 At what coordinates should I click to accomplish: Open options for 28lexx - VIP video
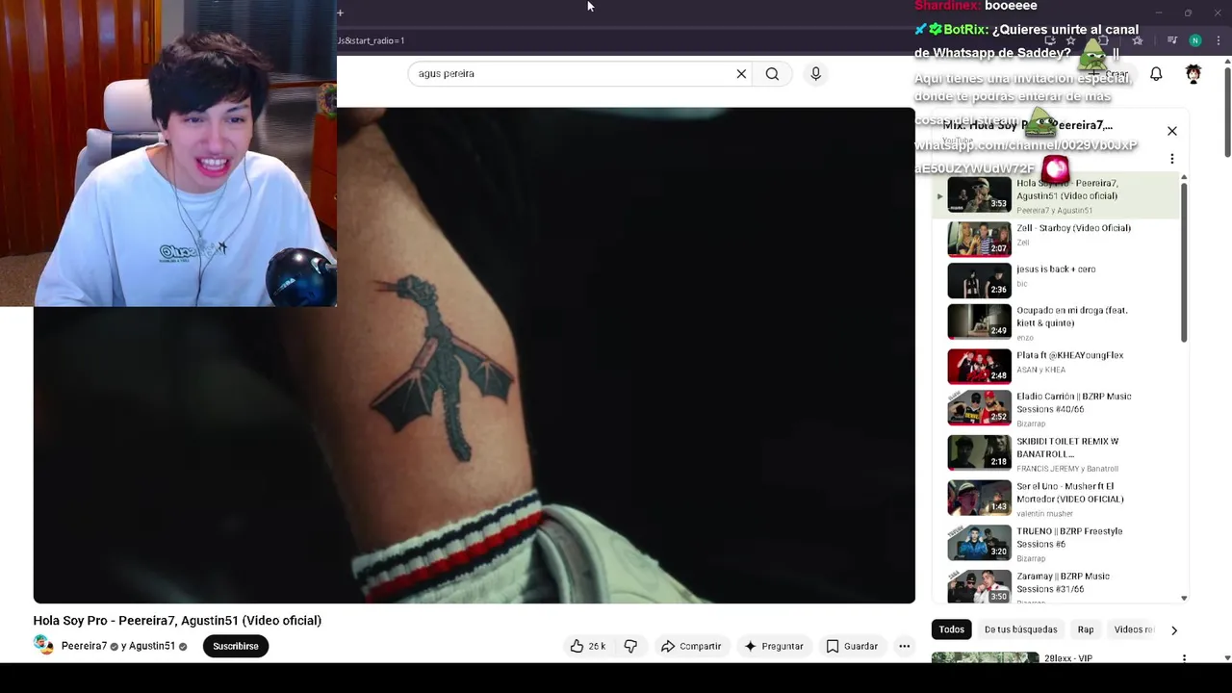1184,658
